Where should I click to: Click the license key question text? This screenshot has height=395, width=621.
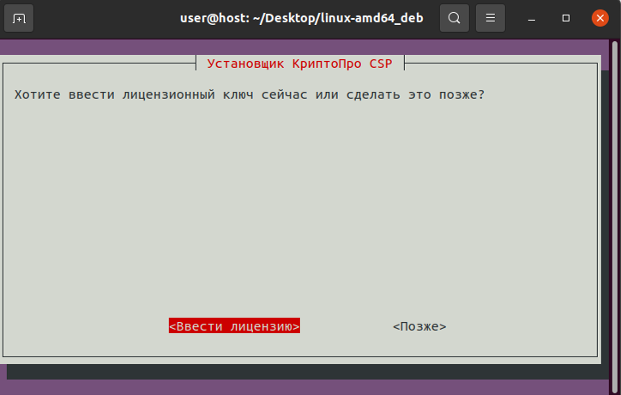(249, 94)
